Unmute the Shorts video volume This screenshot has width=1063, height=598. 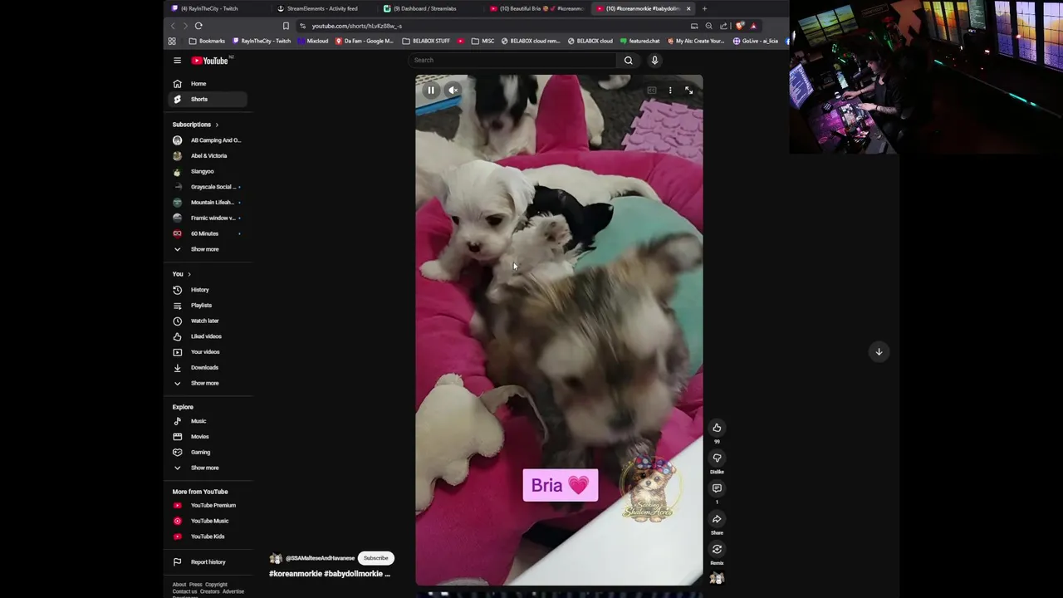click(453, 90)
